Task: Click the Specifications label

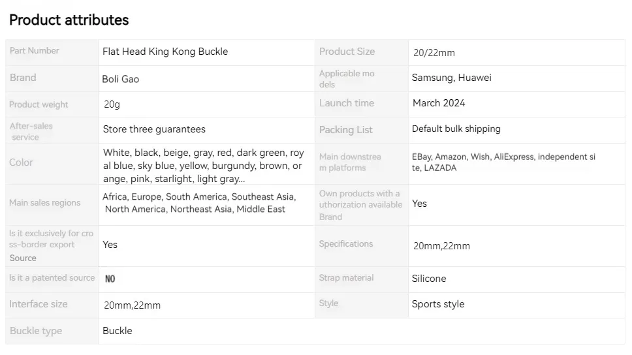Action: point(345,244)
